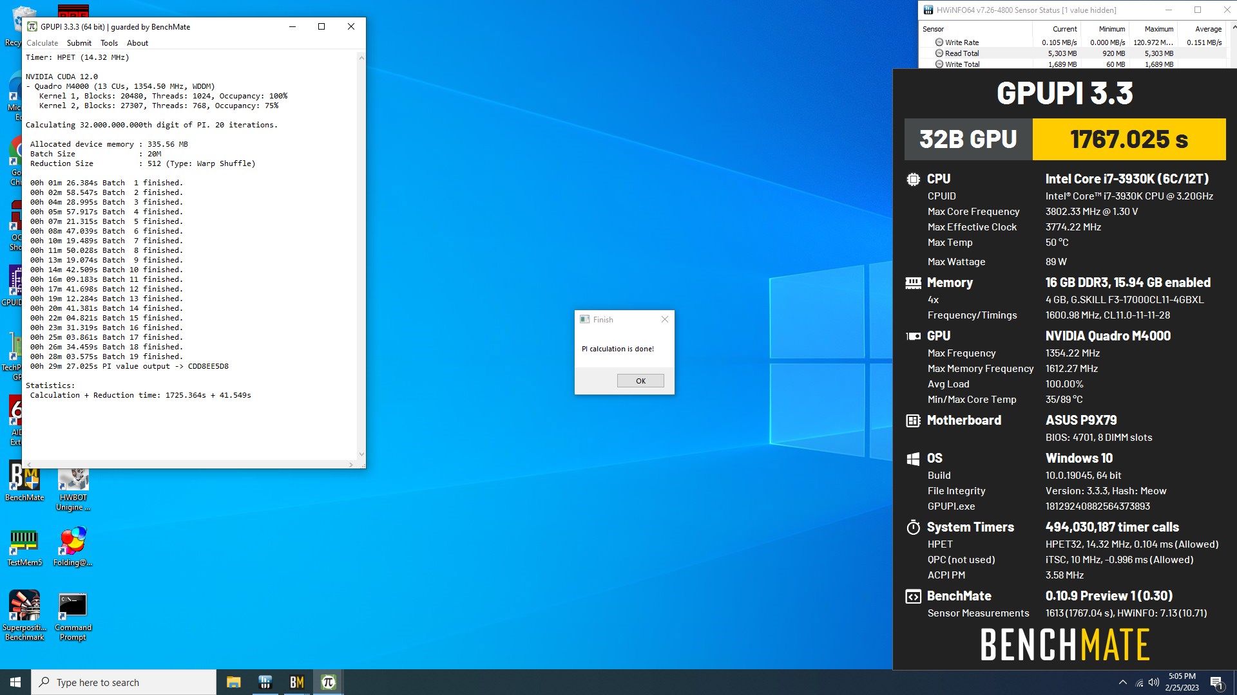Screen dimensions: 1237x695
Task: Click the Maximum column header in HWiNFO
Action: pyautogui.click(x=1158, y=29)
